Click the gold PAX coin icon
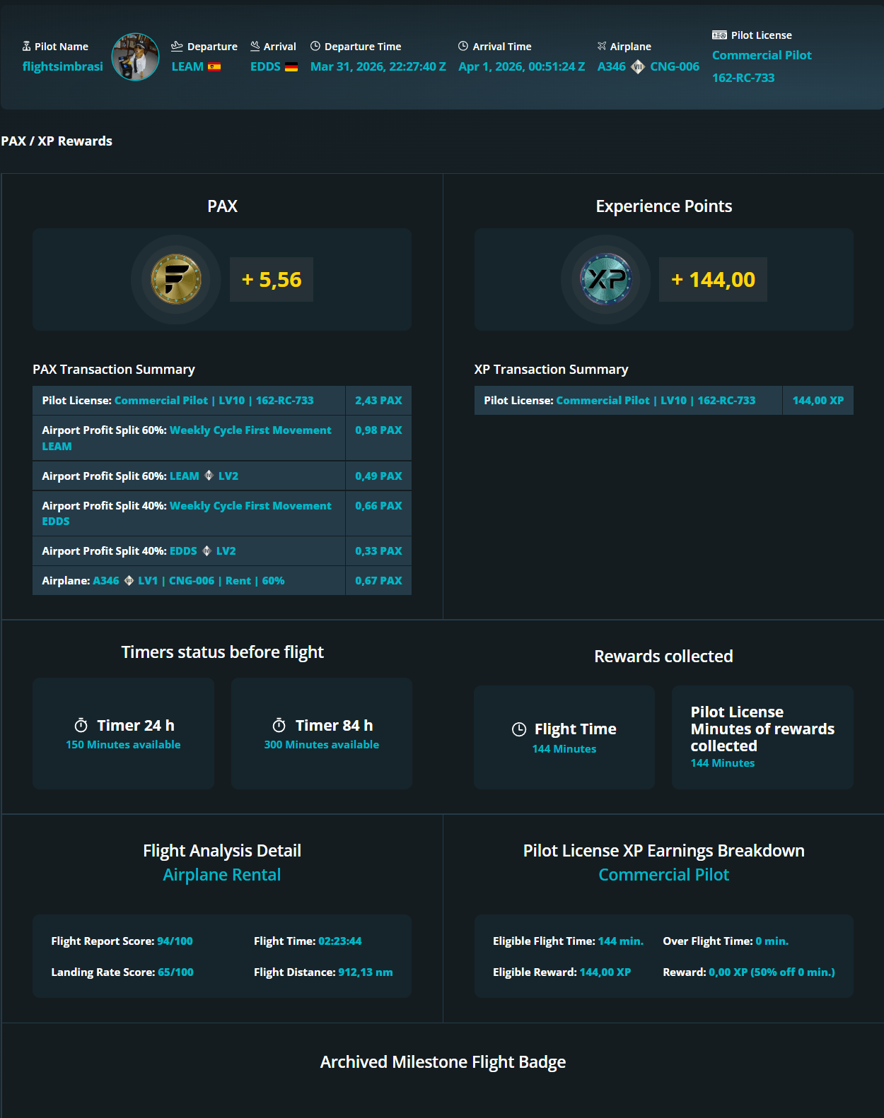The width and height of the screenshot is (884, 1118). 176,279
